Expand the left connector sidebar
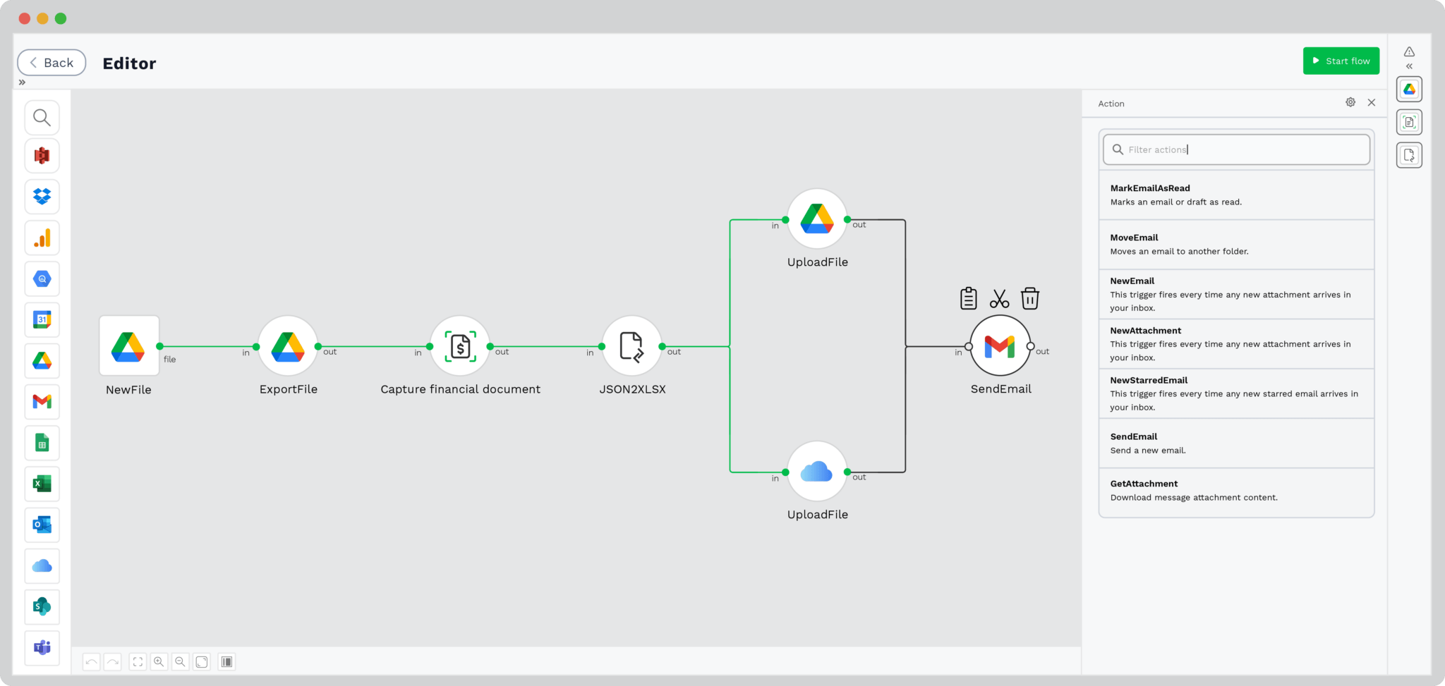 pos(22,82)
